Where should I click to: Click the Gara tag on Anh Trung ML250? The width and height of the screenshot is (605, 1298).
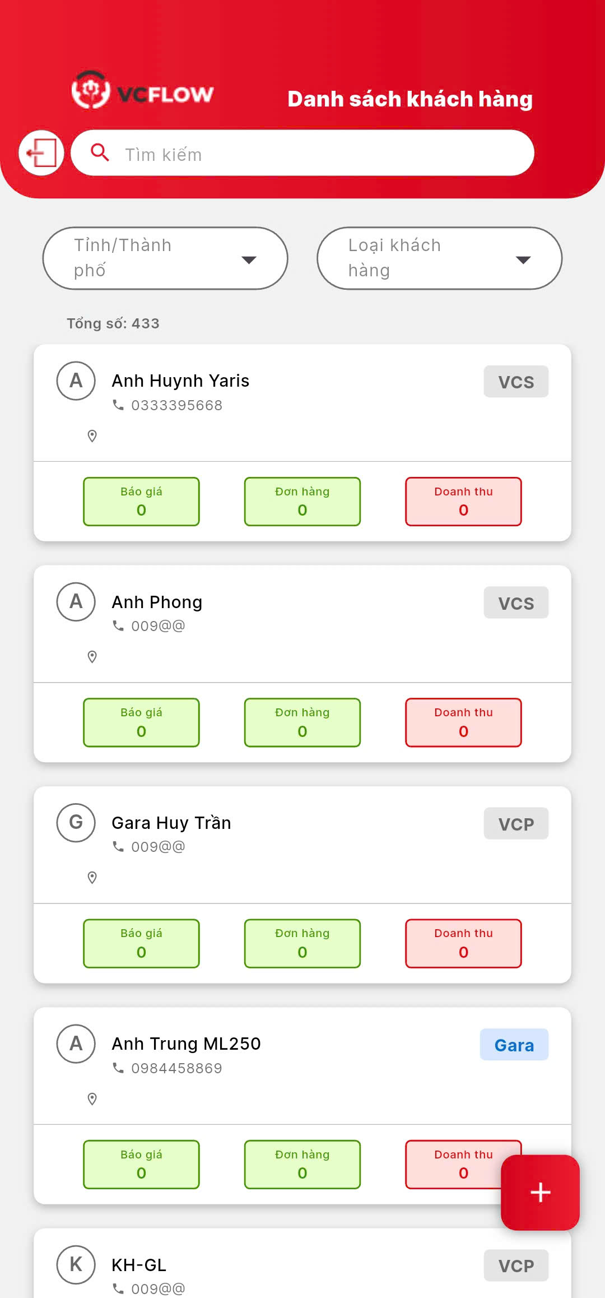pyautogui.click(x=514, y=1045)
